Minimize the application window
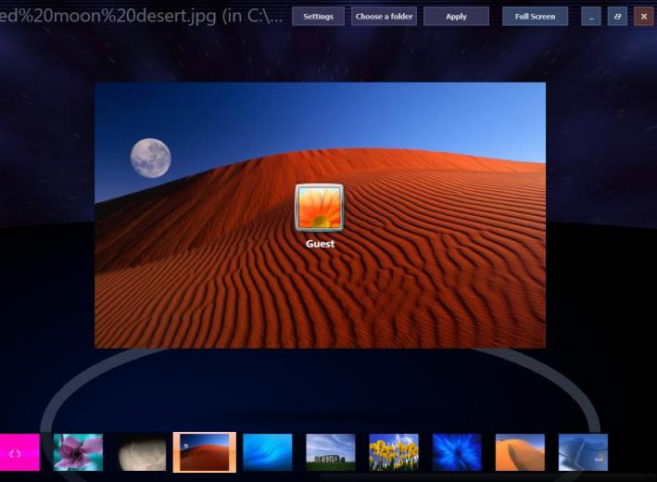The width and height of the screenshot is (657, 482). [x=591, y=17]
